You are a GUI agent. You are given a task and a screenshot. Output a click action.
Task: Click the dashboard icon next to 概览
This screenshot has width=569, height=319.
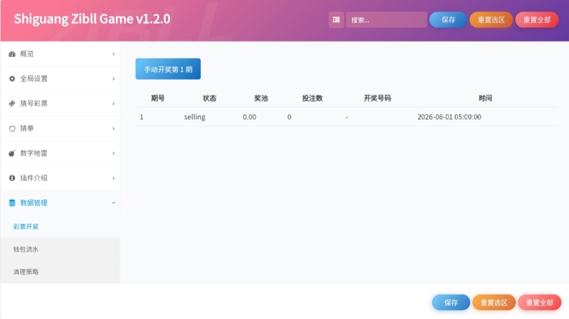pos(12,54)
